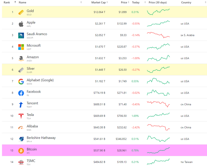Viewport: 207px width, 167px height.
Task: Click the Gold bar icon
Action: point(21,12)
